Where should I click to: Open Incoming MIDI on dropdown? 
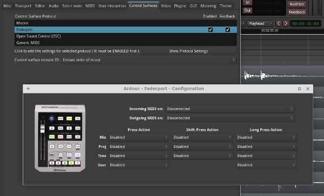(230, 109)
